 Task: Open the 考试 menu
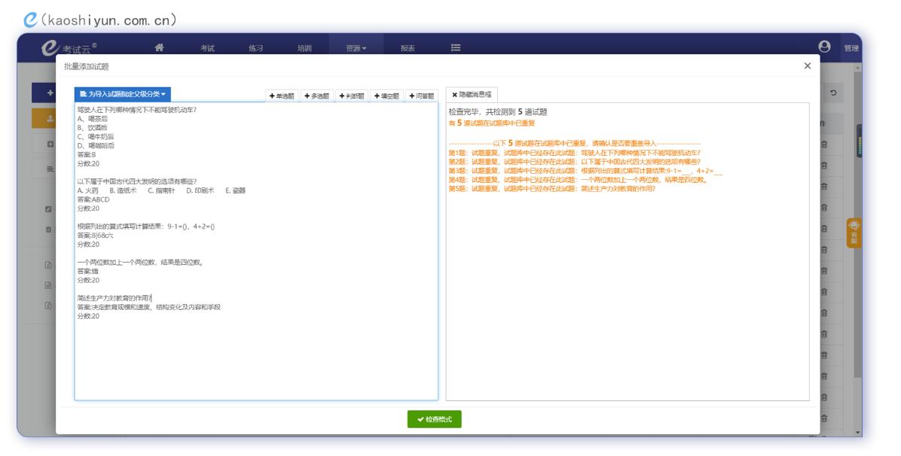207,48
